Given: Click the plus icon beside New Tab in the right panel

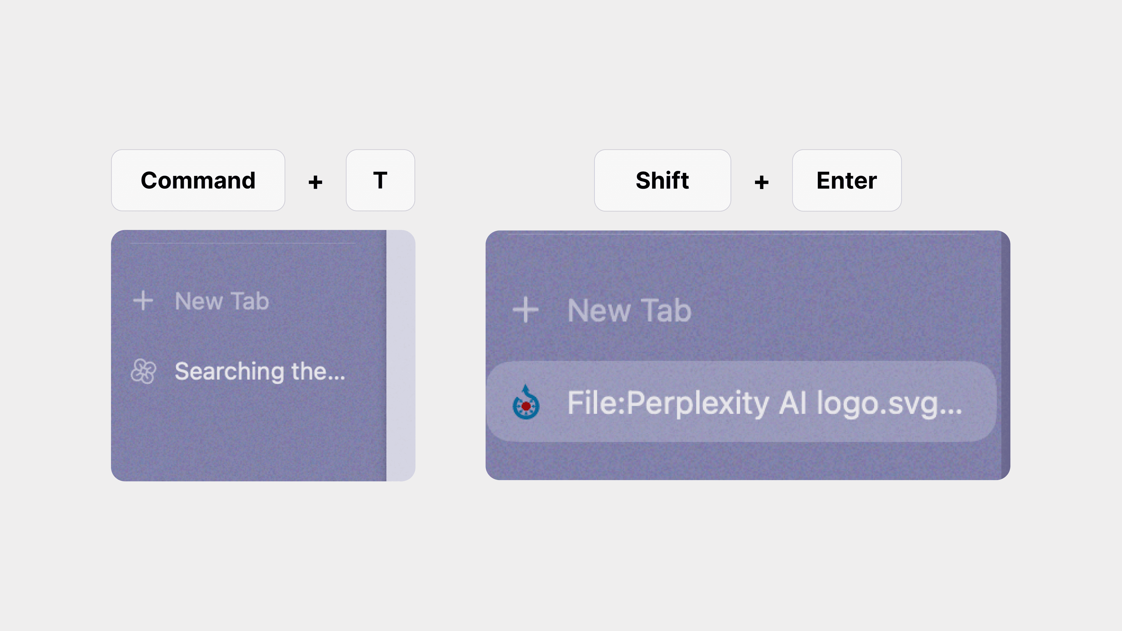Looking at the screenshot, I should click(x=526, y=310).
